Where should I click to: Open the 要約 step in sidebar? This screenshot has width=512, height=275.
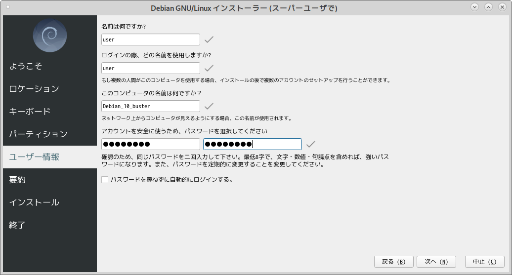(x=50, y=180)
